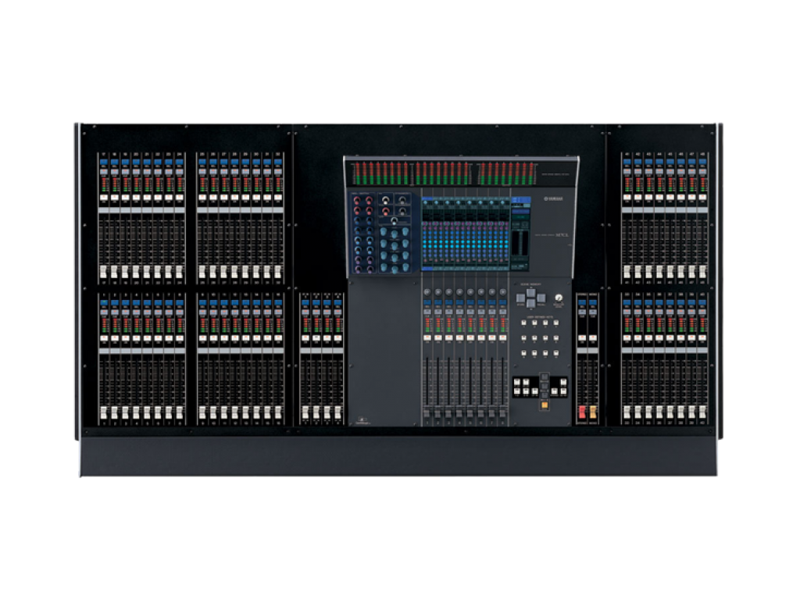Toggle channel 33 ON key
Image resolution: width=800 pixels, height=600 pixels.
click(627, 338)
